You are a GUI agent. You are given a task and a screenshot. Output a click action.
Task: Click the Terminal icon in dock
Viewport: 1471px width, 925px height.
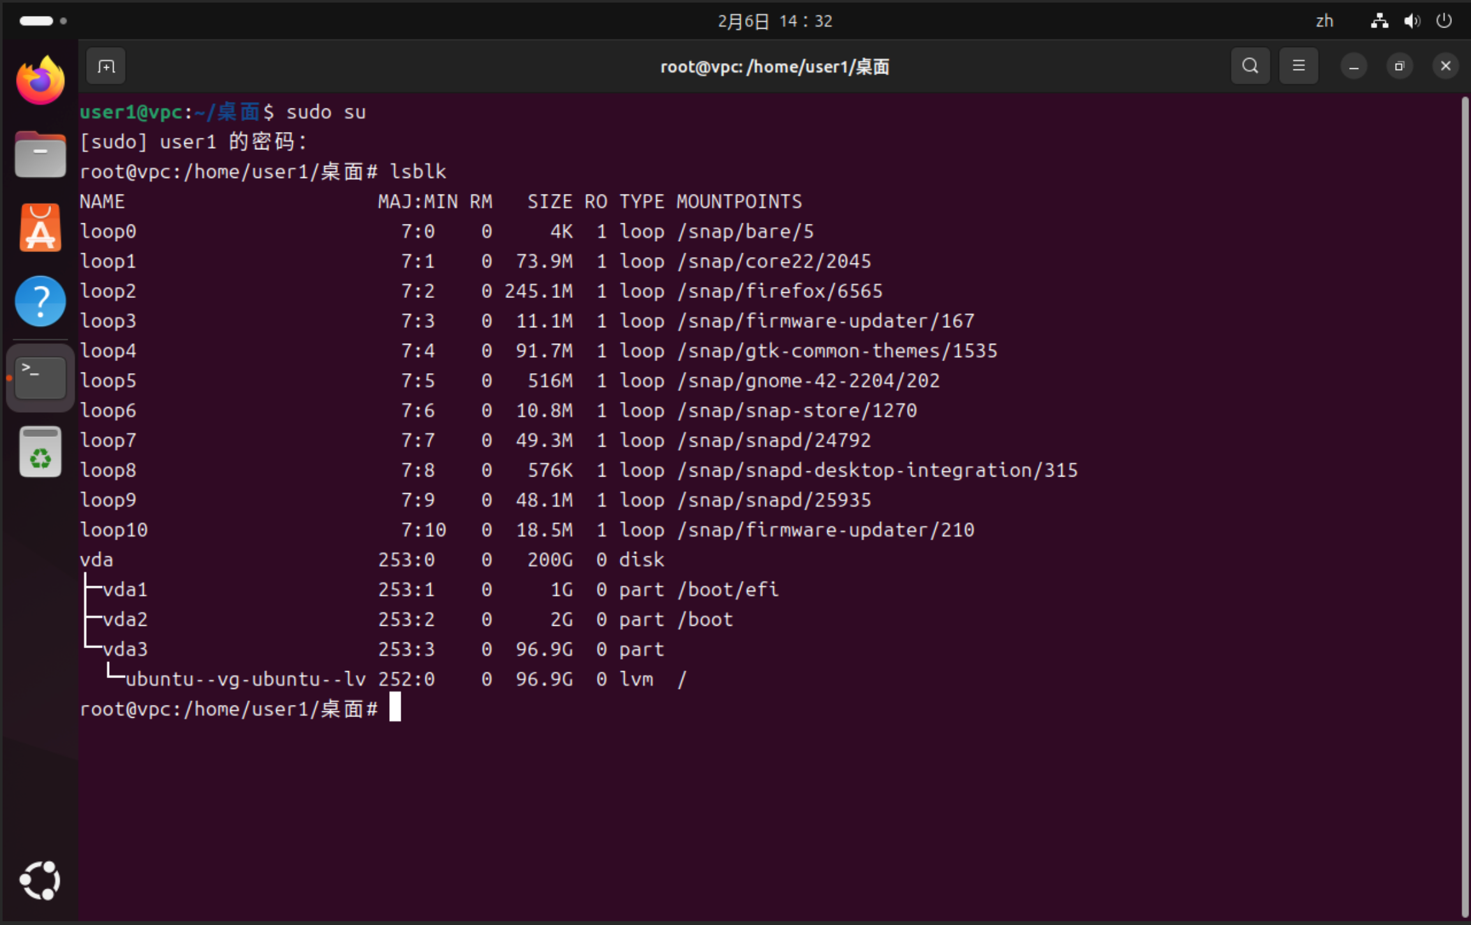pyautogui.click(x=40, y=378)
